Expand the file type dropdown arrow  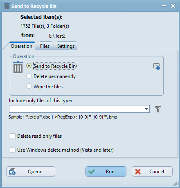click(x=146, y=109)
